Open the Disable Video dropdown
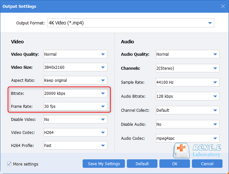Viewport: 229px width, 174px height. pos(75,119)
